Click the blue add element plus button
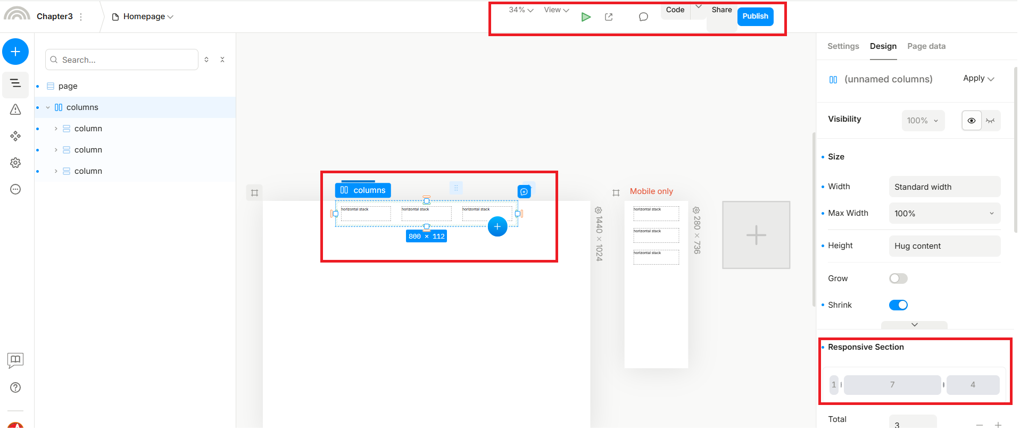Image resolution: width=1020 pixels, height=439 pixels. [x=15, y=52]
